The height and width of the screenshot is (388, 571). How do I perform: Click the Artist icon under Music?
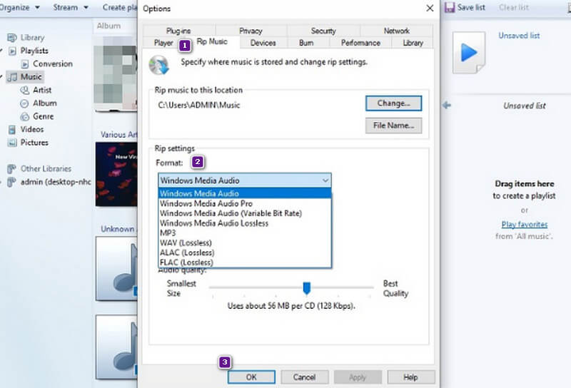pyautogui.click(x=25, y=91)
